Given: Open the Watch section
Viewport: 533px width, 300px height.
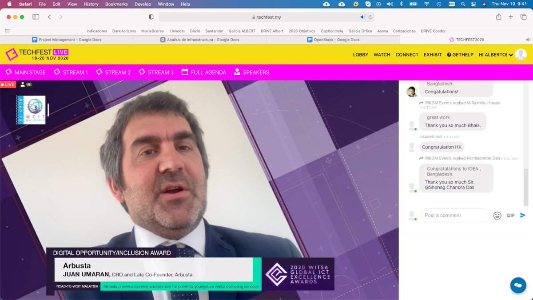Looking at the screenshot, I should click(382, 55).
